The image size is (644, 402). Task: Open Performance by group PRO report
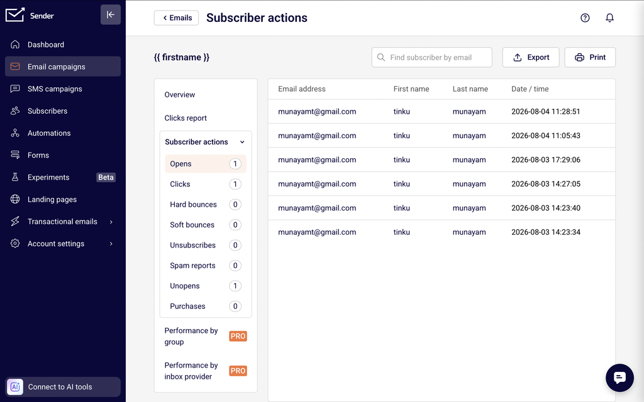206,337
